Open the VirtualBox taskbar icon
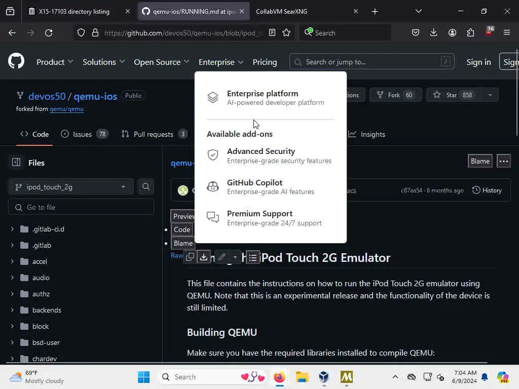This screenshot has height=389, width=519. point(324,377)
